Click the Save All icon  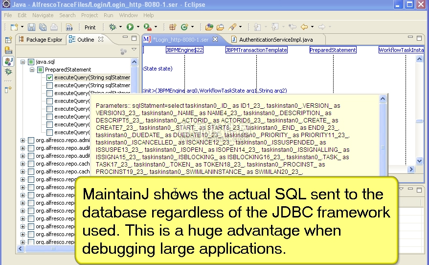click(43, 27)
